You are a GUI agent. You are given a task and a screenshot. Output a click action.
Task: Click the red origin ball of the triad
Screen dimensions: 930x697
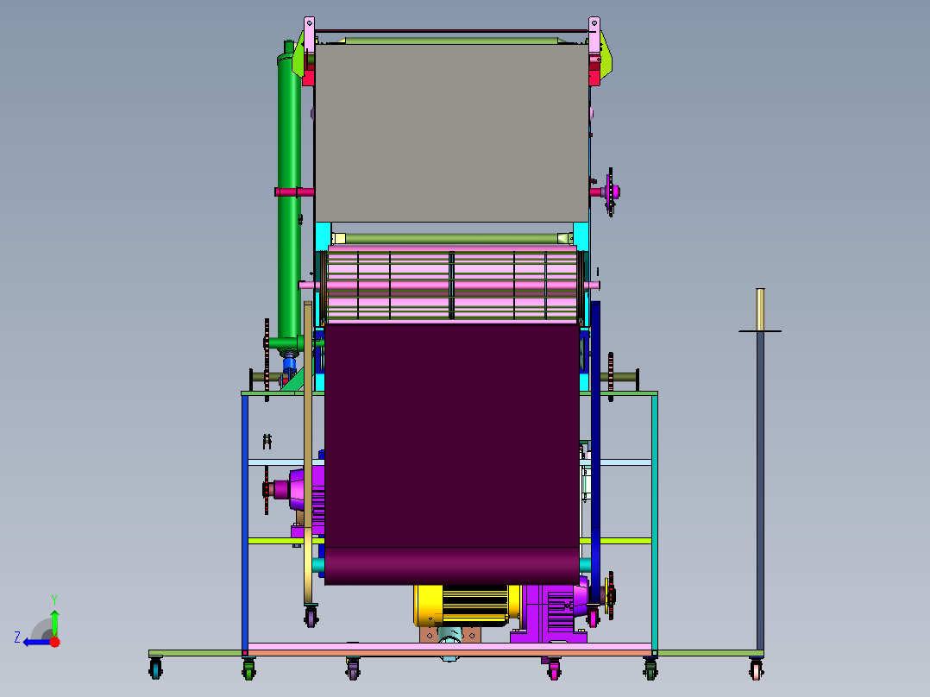(x=55, y=642)
